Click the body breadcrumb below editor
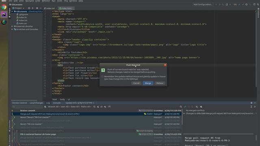Screen dimensions: 260x146 62,99
